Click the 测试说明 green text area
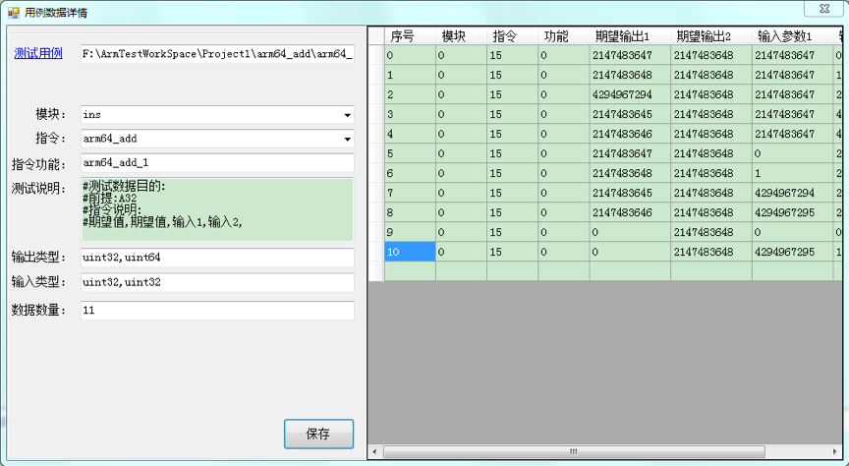This screenshot has width=849, height=466. 216,209
